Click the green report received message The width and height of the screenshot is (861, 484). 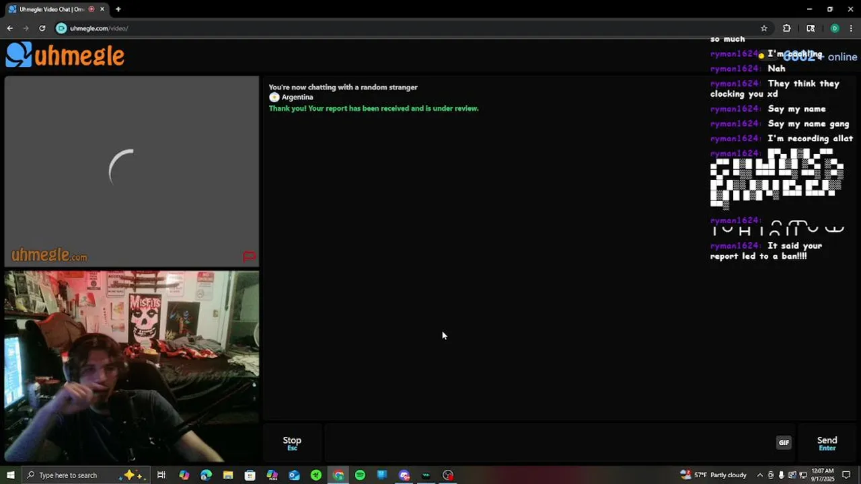(x=373, y=108)
